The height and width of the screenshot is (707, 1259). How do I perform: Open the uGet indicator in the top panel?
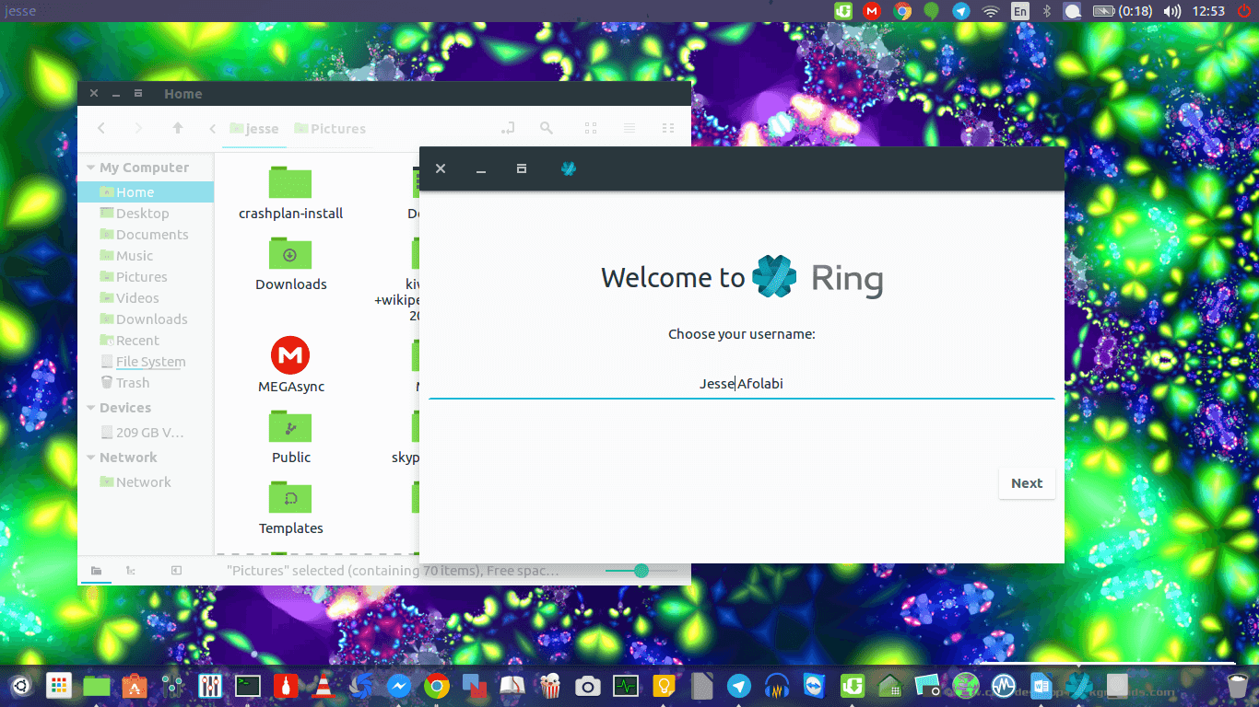[x=843, y=11]
